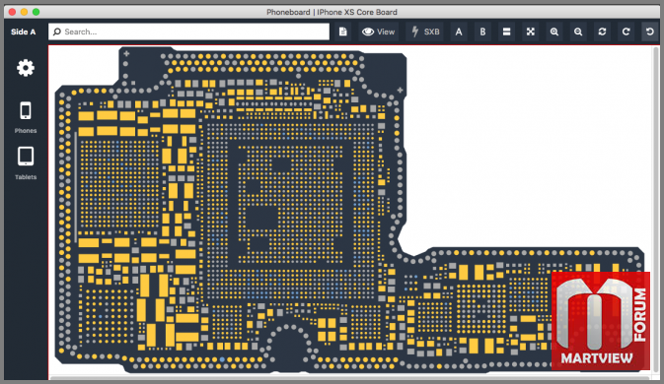664x384 pixels.
Task: Click the split layers icon
Action: point(506,32)
